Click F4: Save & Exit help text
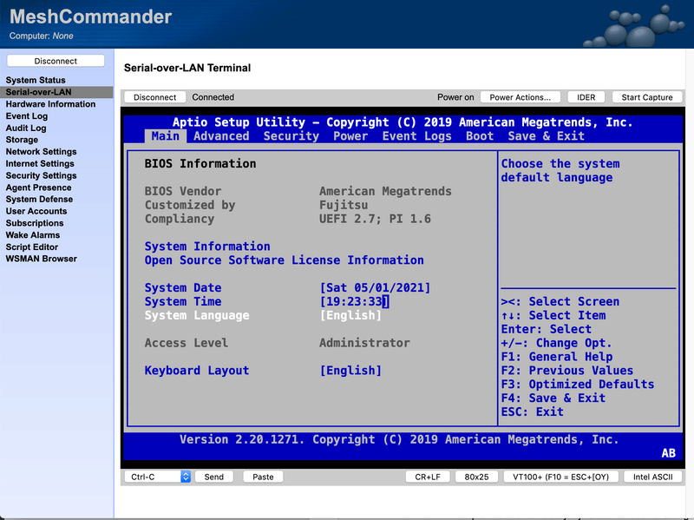The width and height of the screenshot is (694, 520). tap(553, 398)
